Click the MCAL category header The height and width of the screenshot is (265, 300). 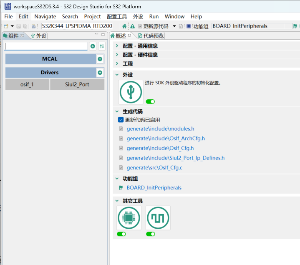(50, 59)
